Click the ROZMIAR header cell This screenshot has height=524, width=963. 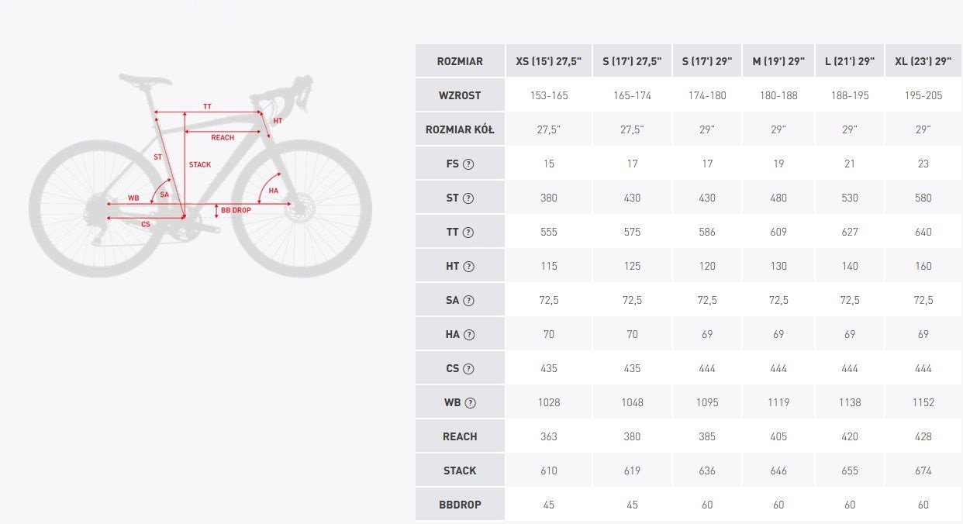click(x=460, y=61)
